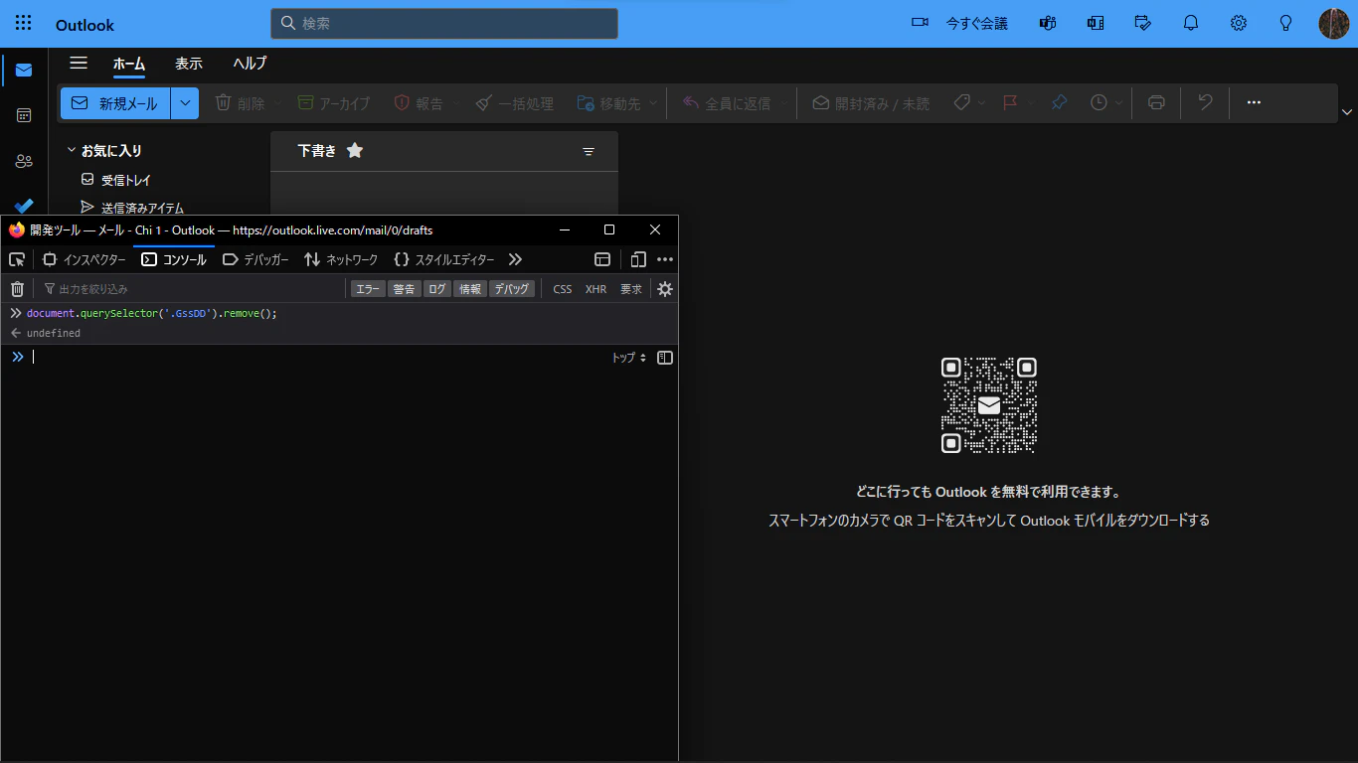Open the To Do checkmark icon

pos(24,206)
